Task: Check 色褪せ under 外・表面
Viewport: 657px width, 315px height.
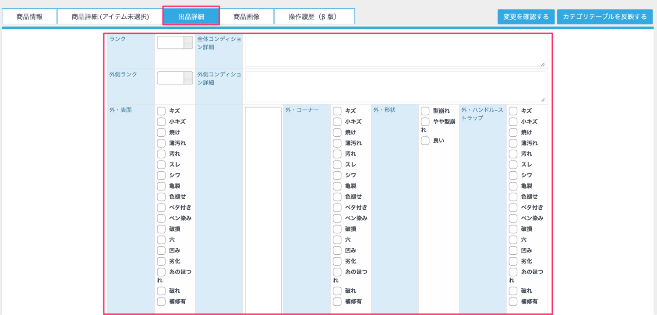Action: click(x=161, y=197)
